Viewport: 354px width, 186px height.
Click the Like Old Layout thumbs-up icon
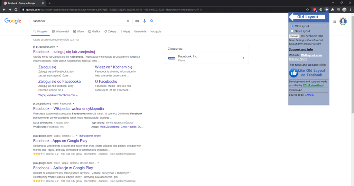294,73
